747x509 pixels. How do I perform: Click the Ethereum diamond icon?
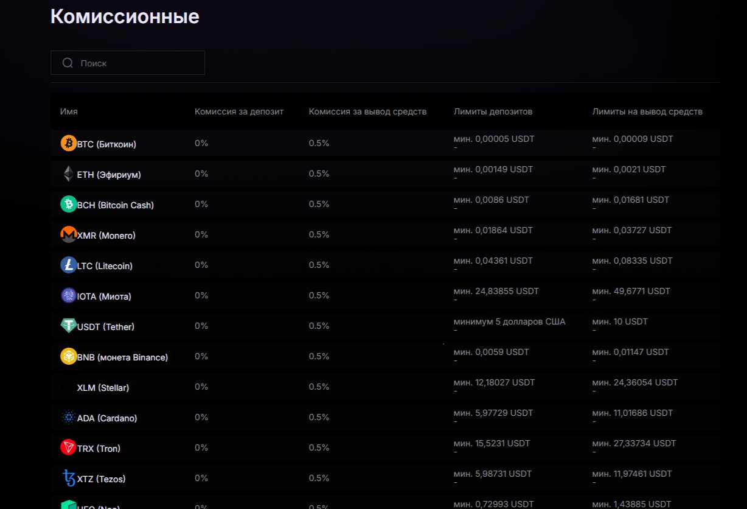(69, 174)
